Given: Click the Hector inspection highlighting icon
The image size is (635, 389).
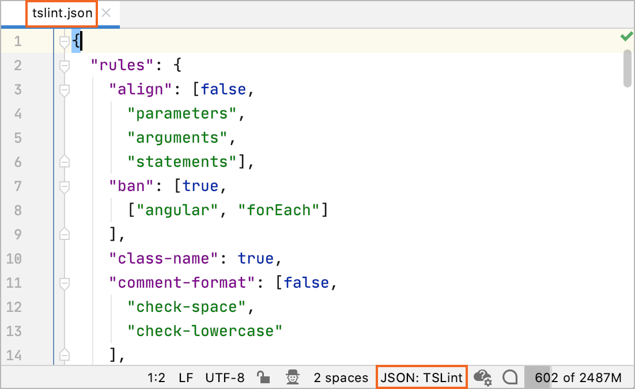Looking at the screenshot, I should (293, 377).
